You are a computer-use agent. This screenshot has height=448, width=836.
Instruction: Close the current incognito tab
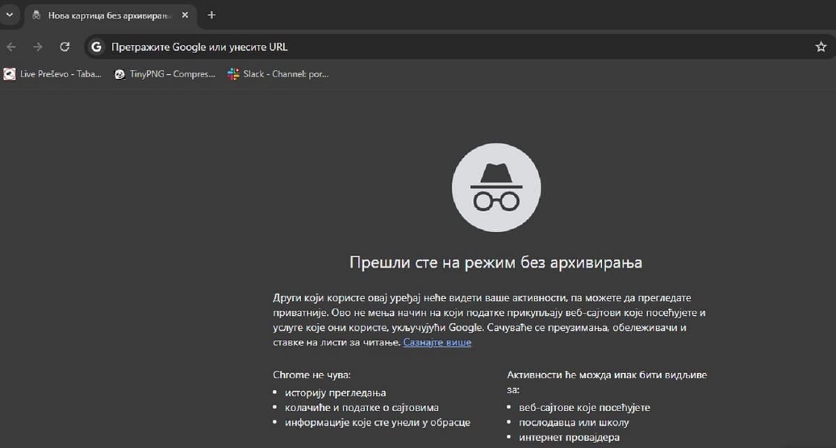click(185, 14)
